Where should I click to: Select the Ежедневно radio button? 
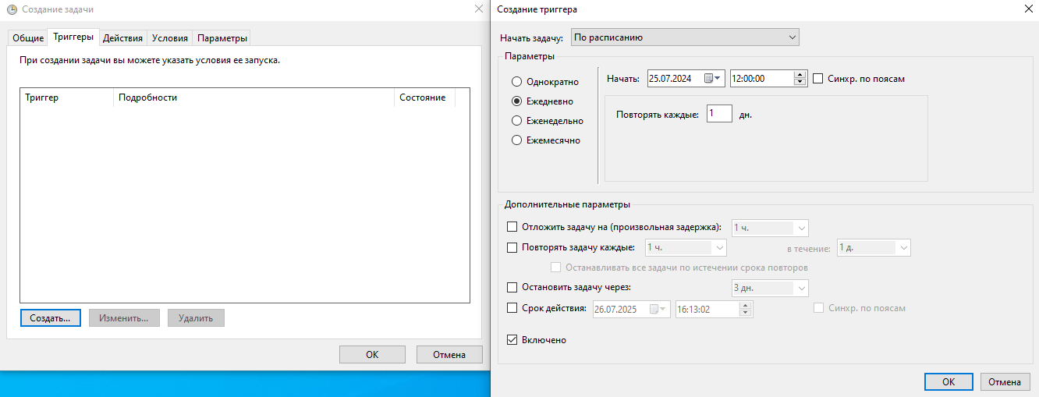pyautogui.click(x=516, y=101)
